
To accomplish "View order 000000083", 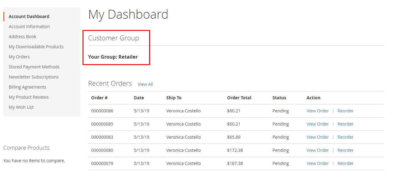I will (317, 137).
